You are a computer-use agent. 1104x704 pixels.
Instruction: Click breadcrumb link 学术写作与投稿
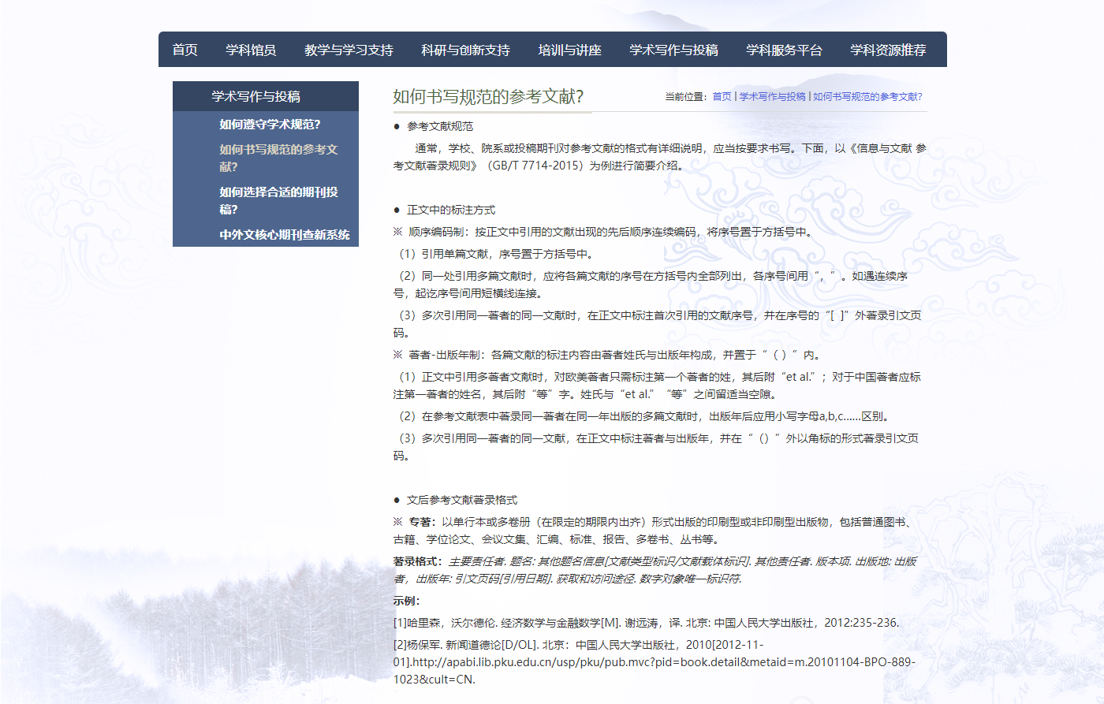coord(772,96)
